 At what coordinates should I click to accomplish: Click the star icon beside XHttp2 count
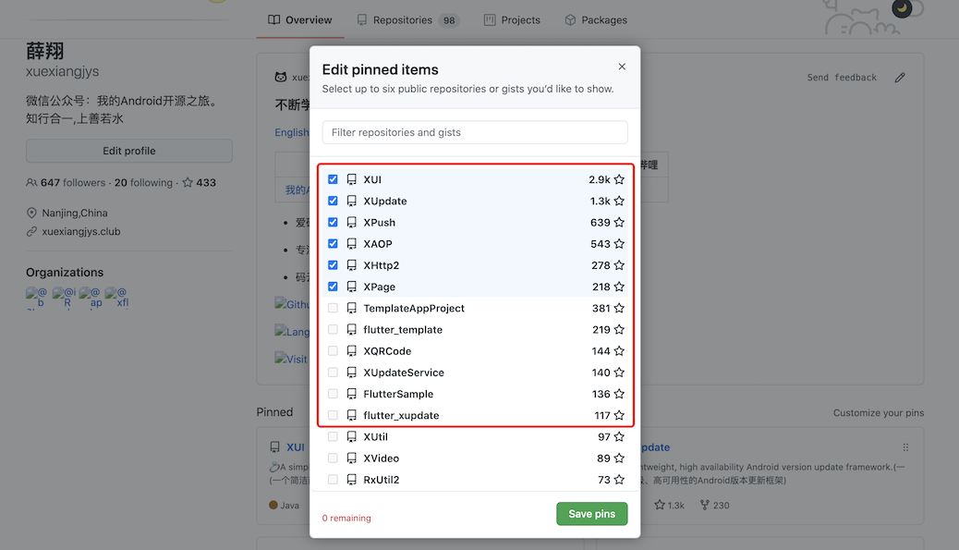pos(619,265)
